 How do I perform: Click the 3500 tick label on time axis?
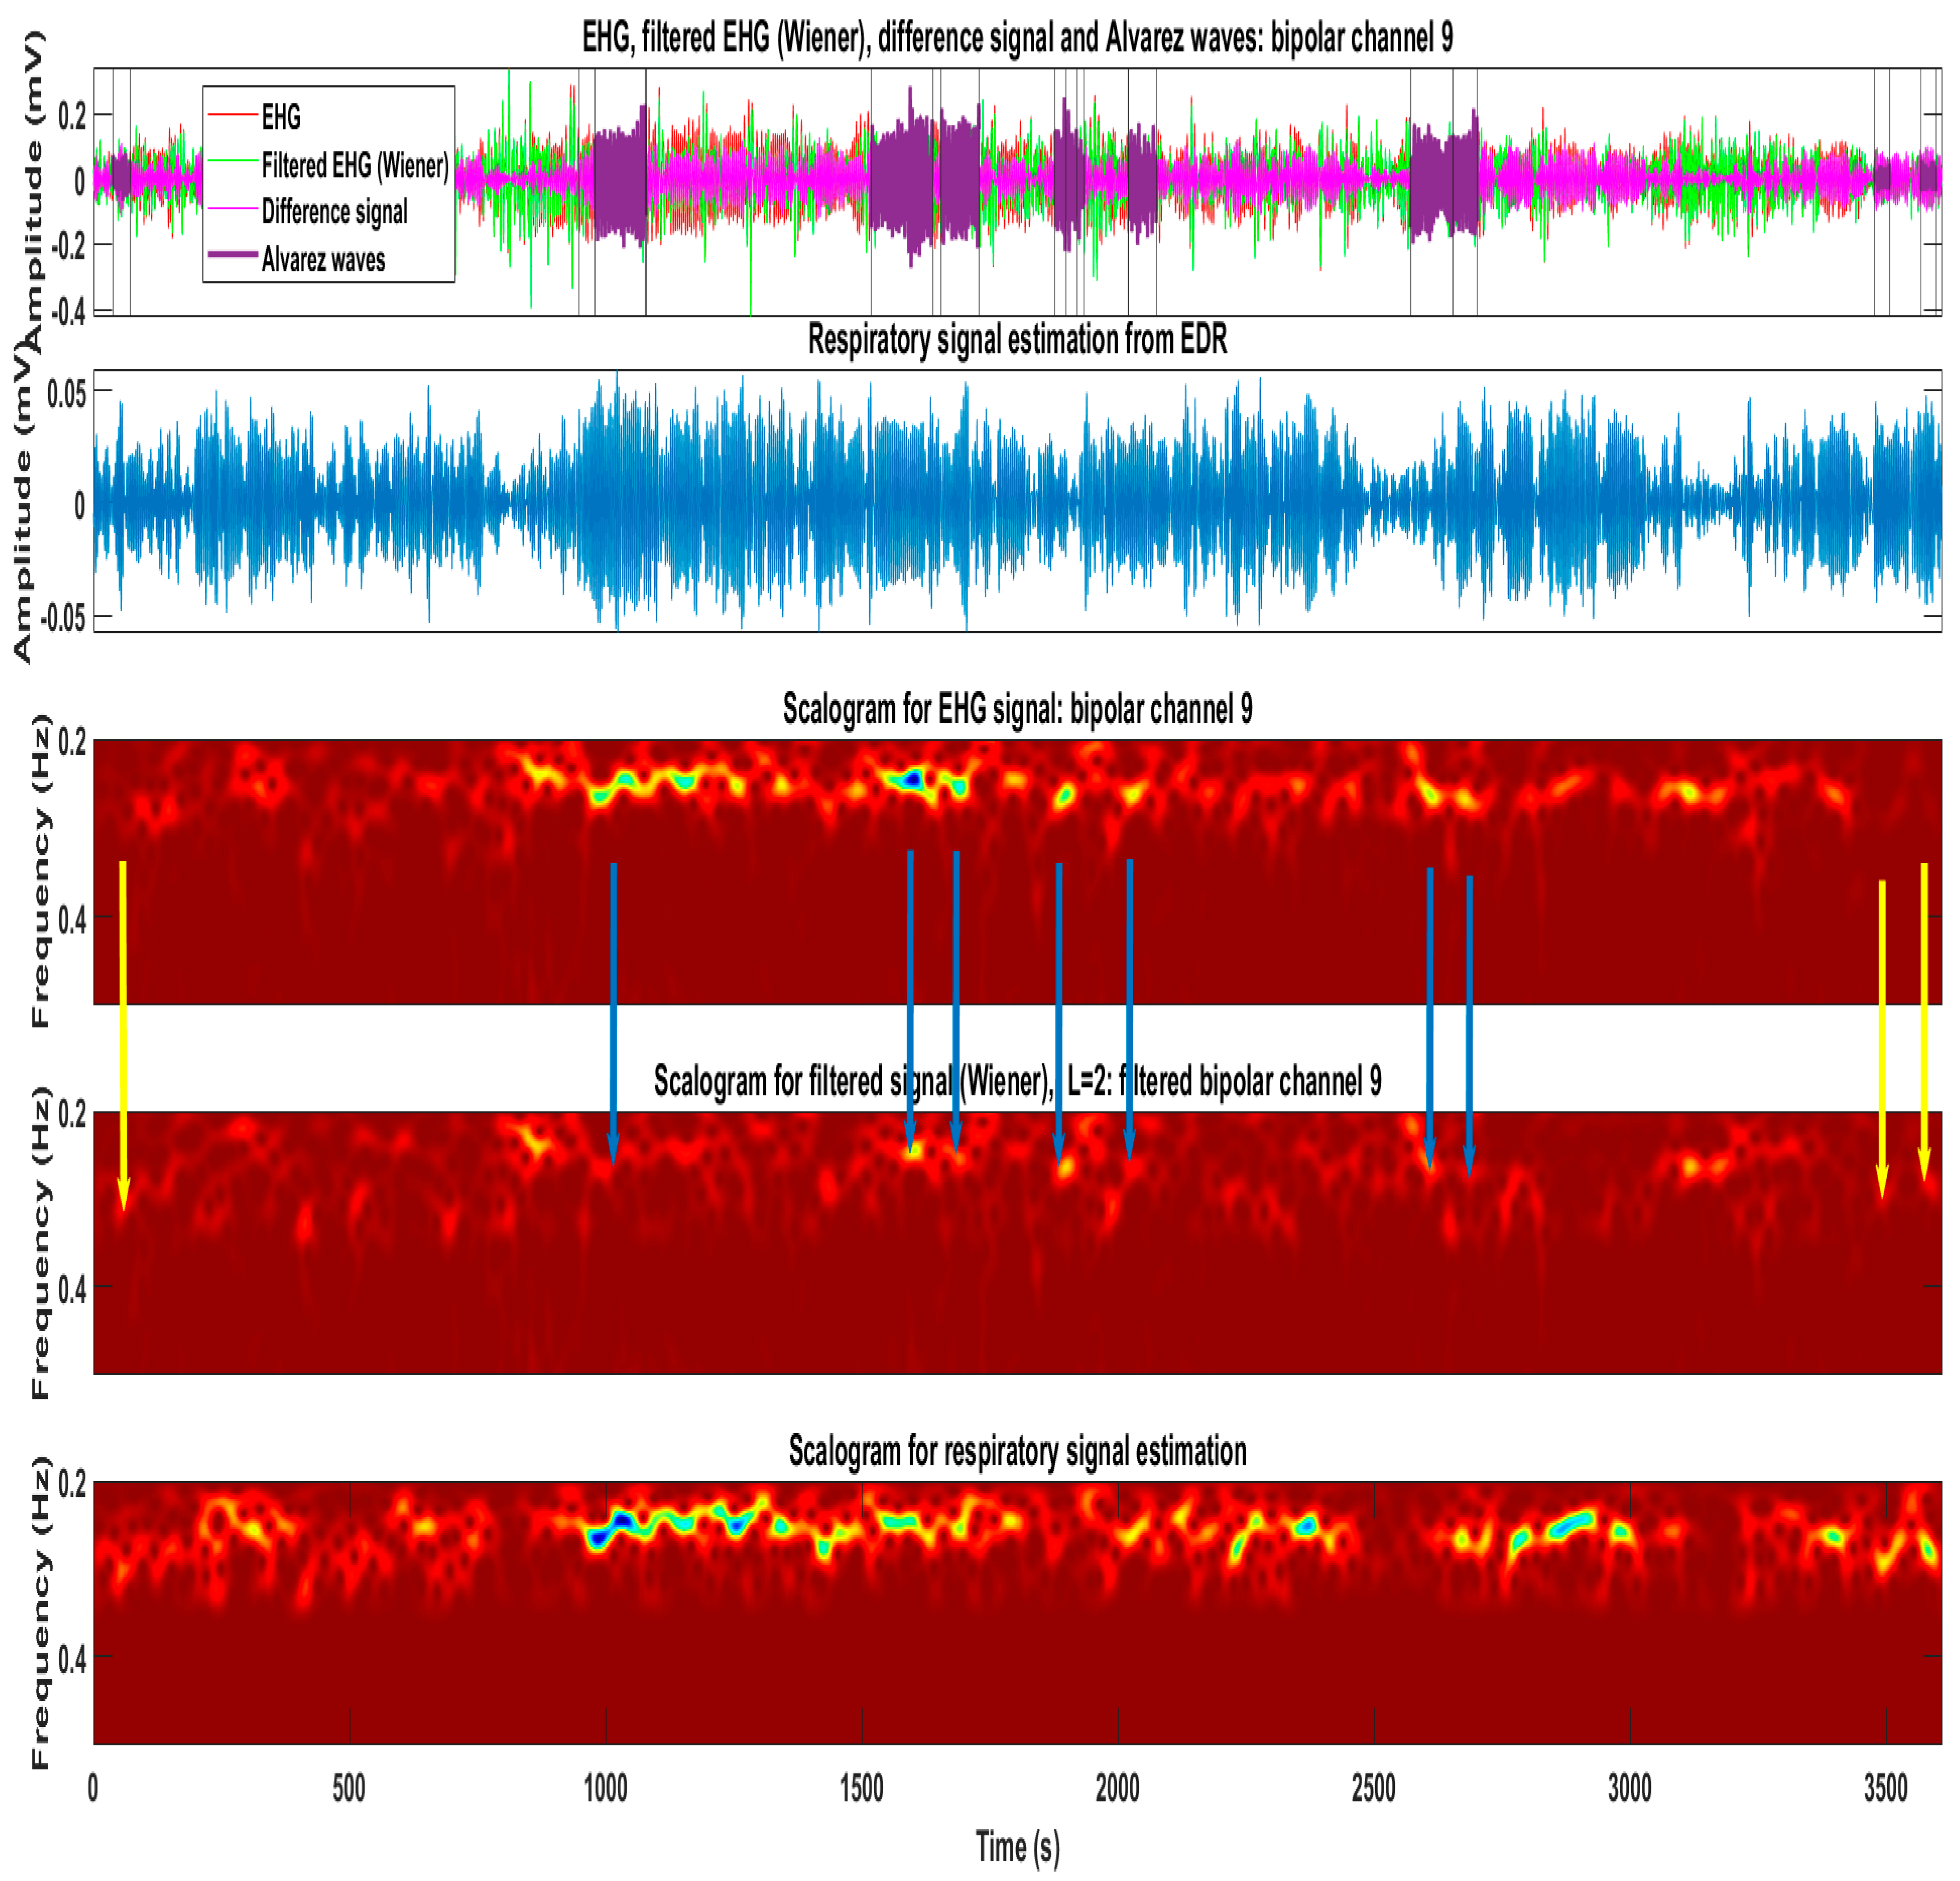[x=1885, y=1788]
